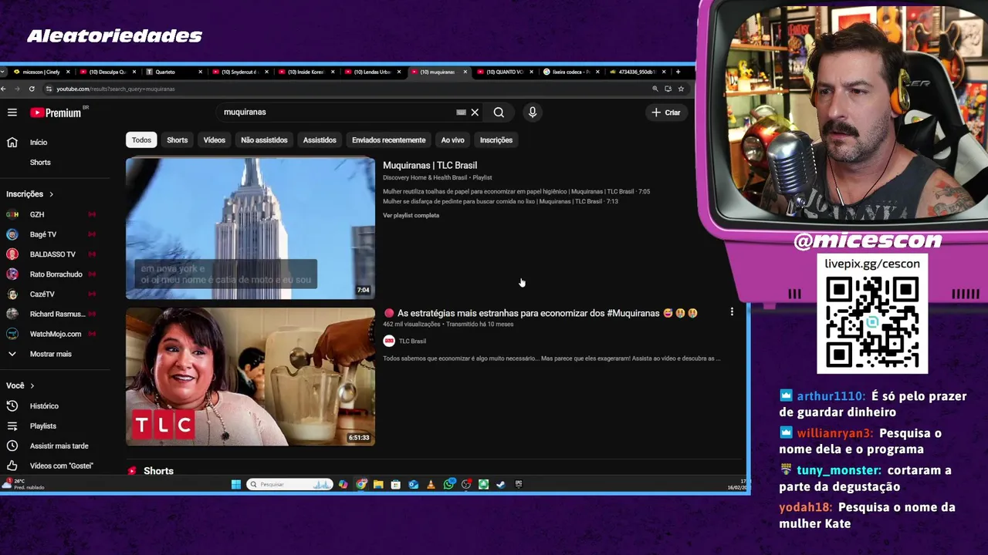Viewport: 988px width, 555px height.
Task: Switch to the lixeira codeca browser tab
Action: pyautogui.click(x=571, y=72)
